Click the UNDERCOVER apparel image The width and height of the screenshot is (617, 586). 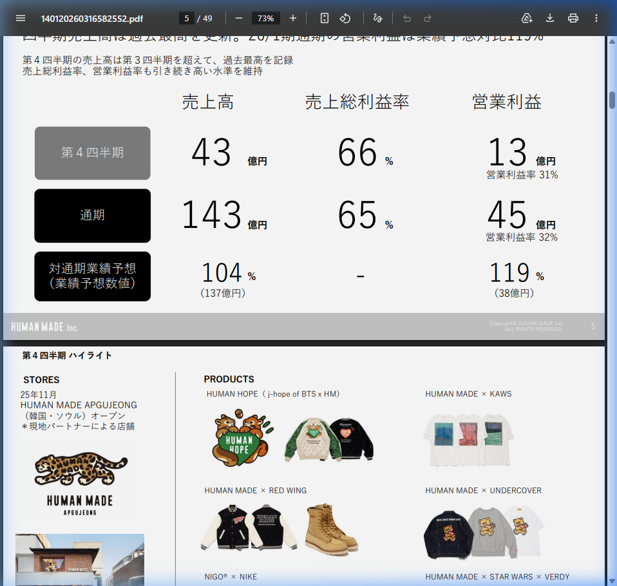(x=484, y=532)
